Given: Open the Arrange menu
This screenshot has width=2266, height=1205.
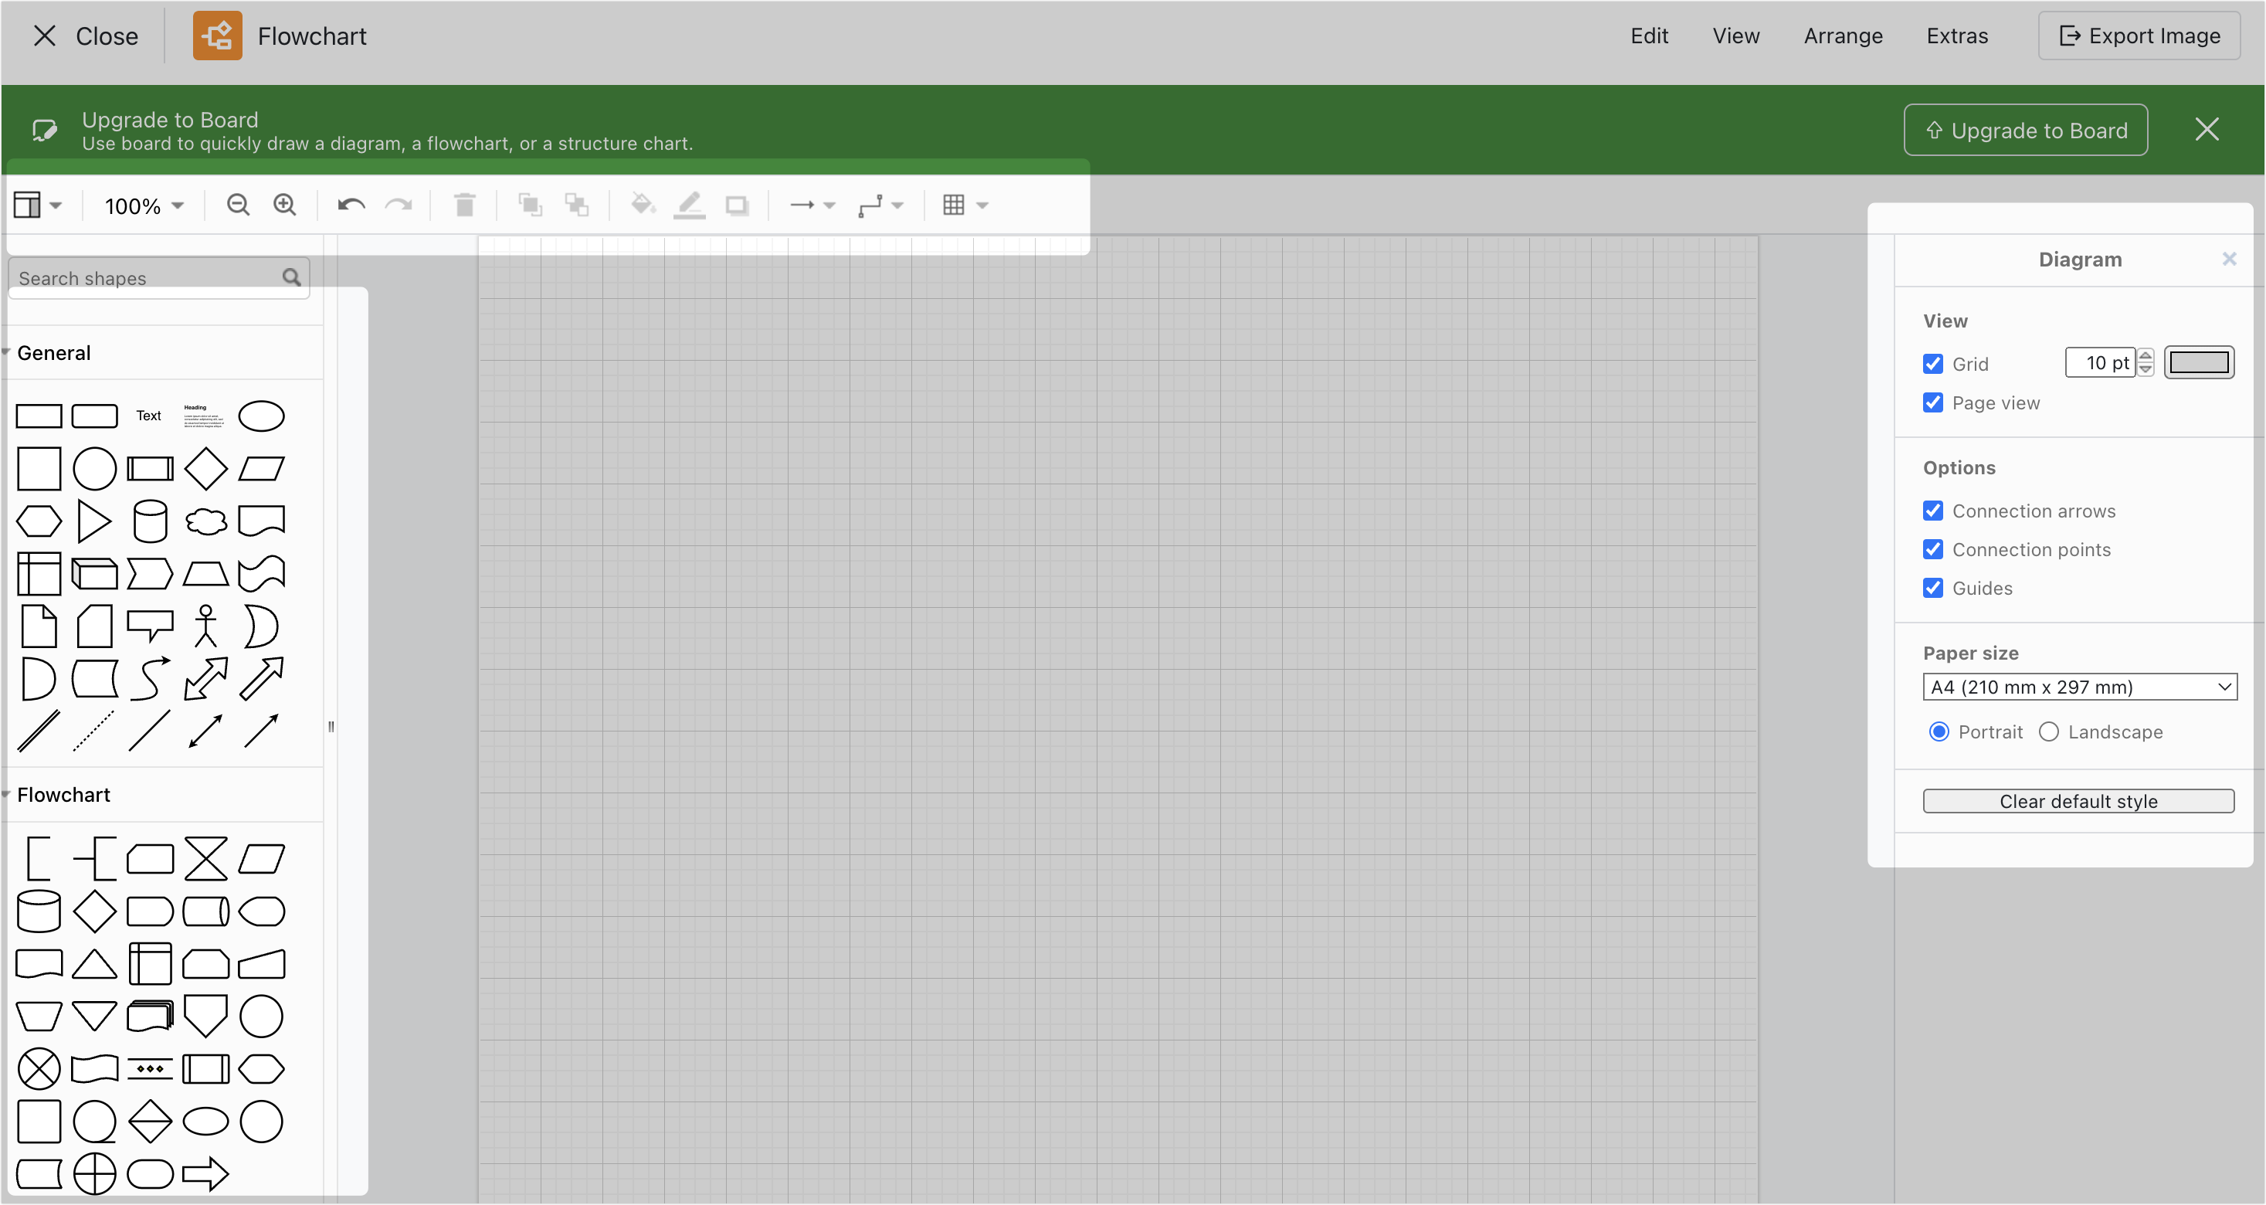Looking at the screenshot, I should coord(1844,36).
